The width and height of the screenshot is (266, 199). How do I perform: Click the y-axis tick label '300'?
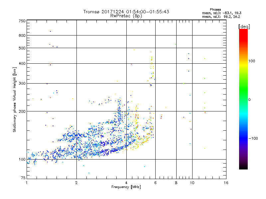coord(22,83)
